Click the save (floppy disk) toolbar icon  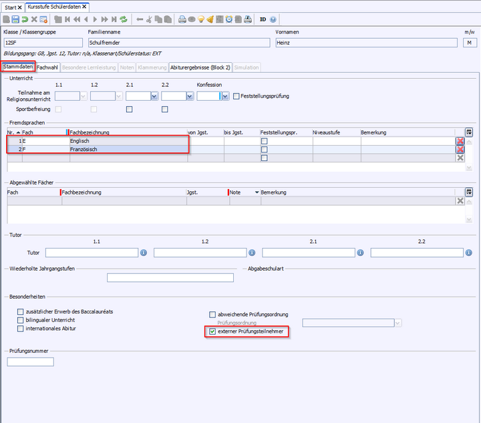tap(15, 19)
